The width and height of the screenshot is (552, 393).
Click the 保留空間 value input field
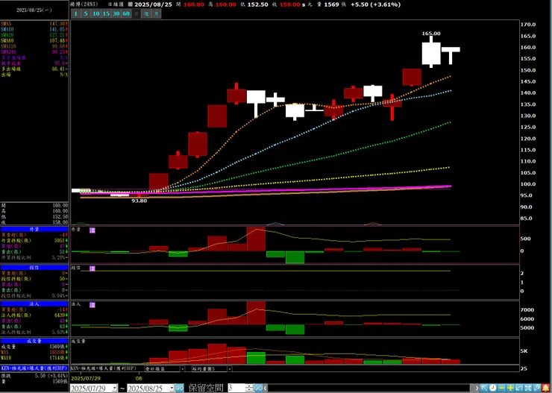(236, 388)
